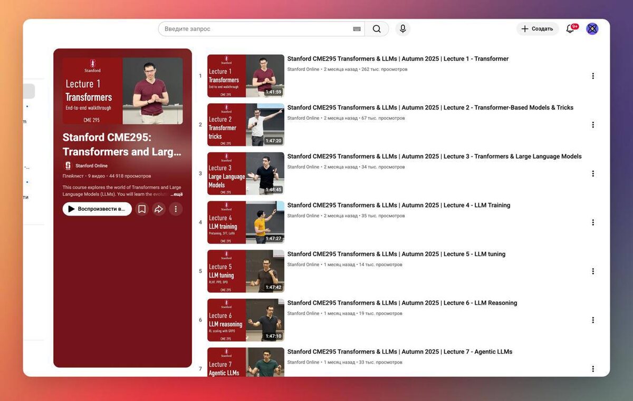Open playlist more options three-dot menu

pyautogui.click(x=176, y=209)
